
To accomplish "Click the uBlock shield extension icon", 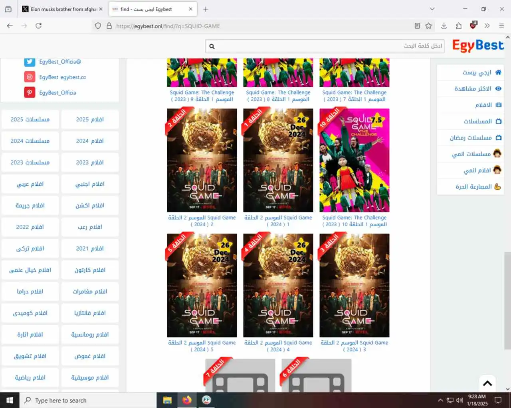I will (x=473, y=25).
